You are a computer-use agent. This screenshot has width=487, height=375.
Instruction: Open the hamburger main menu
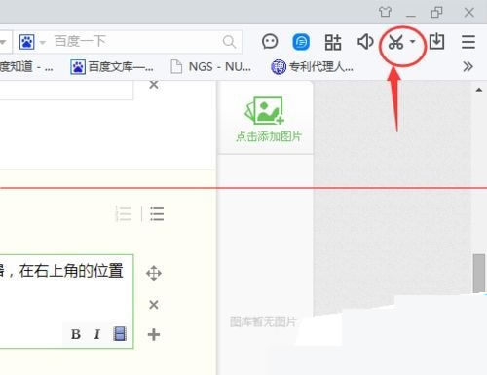(x=468, y=42)
